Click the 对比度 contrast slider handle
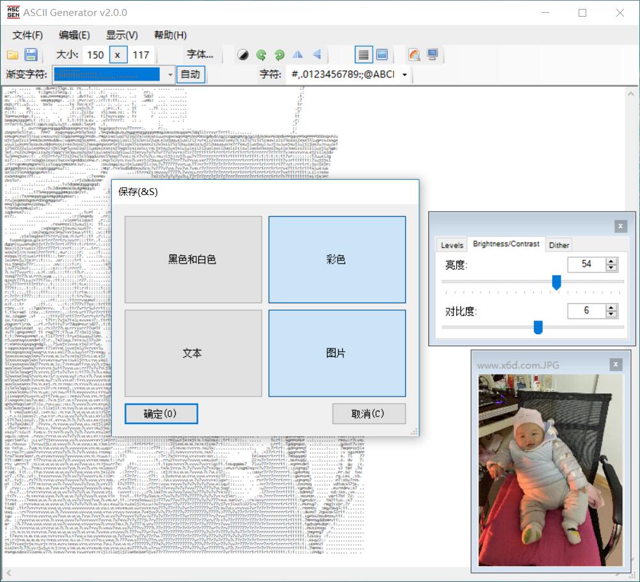This screenshot has height=582, width=640. [x=538, y=327]
